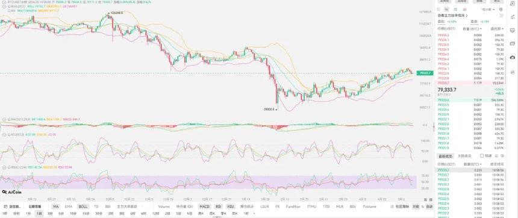Image resolution: width=518 pixels, height=218 pixels.
Task: Click the 126200 high price marker on chart
Action: 117,13
